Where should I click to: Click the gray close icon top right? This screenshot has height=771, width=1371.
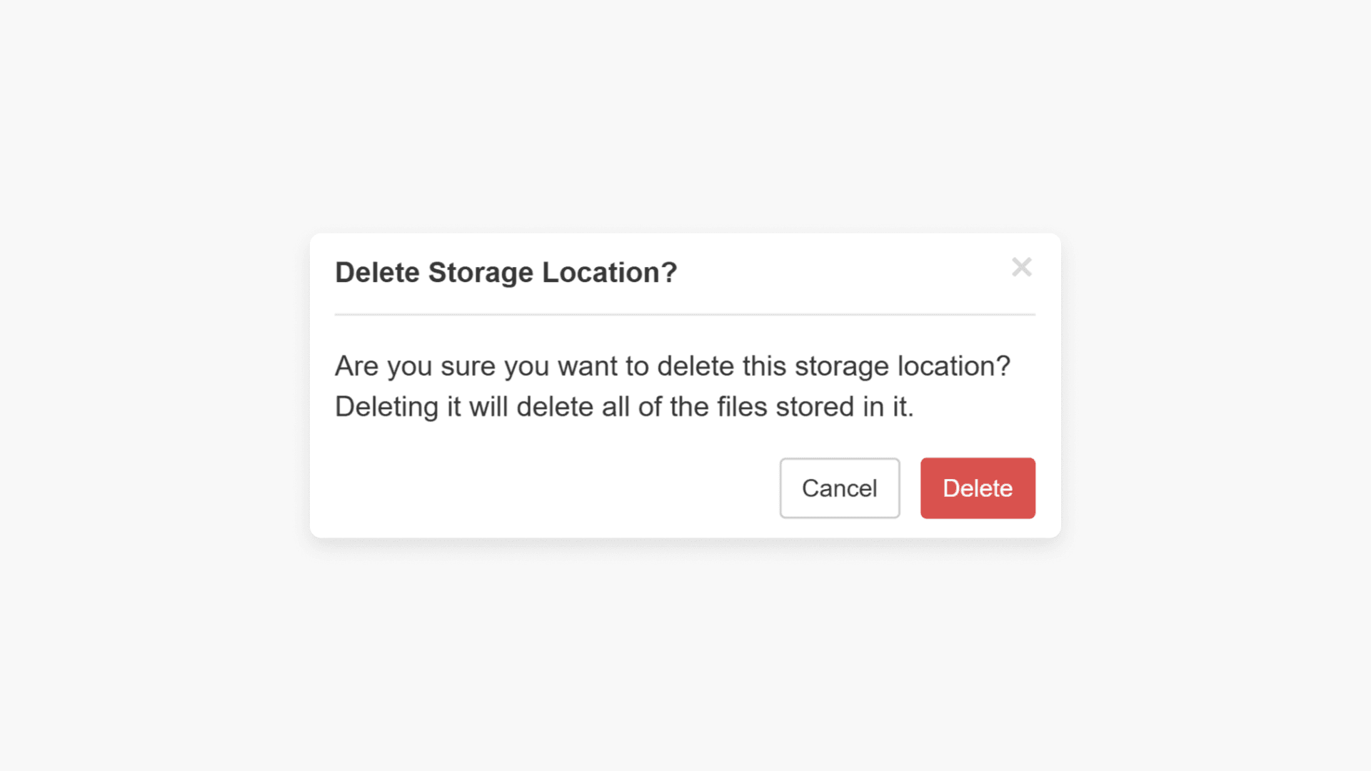(x=1023, y=267)
